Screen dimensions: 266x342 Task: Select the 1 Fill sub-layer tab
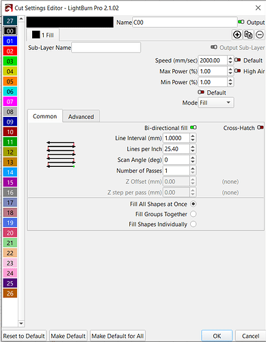[42, 35]
